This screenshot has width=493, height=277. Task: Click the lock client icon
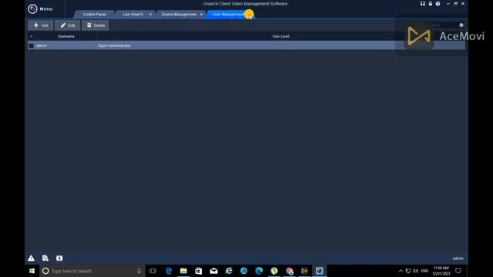click(x=430, y=4)
